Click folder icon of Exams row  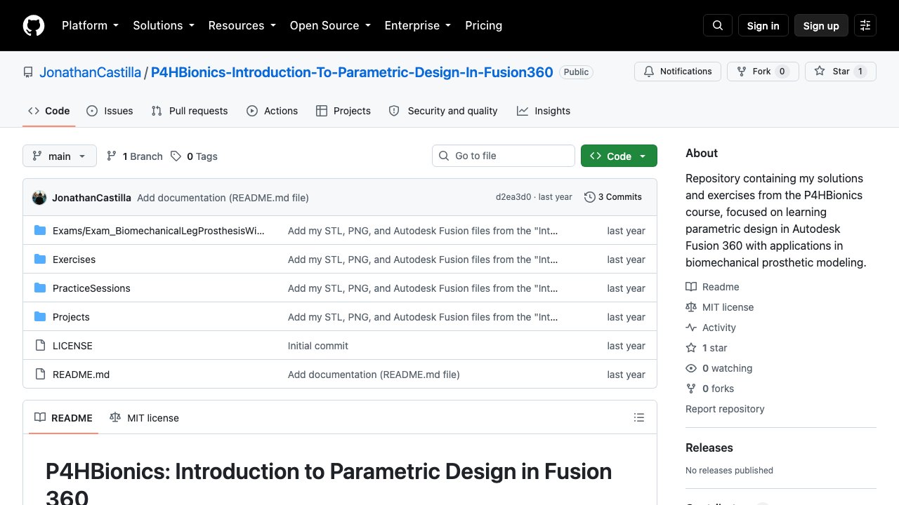click(40, 231)
